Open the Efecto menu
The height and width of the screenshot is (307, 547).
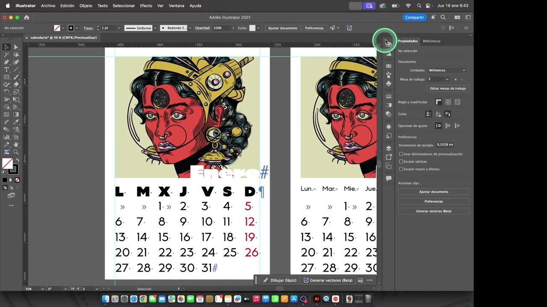[146, 6]
